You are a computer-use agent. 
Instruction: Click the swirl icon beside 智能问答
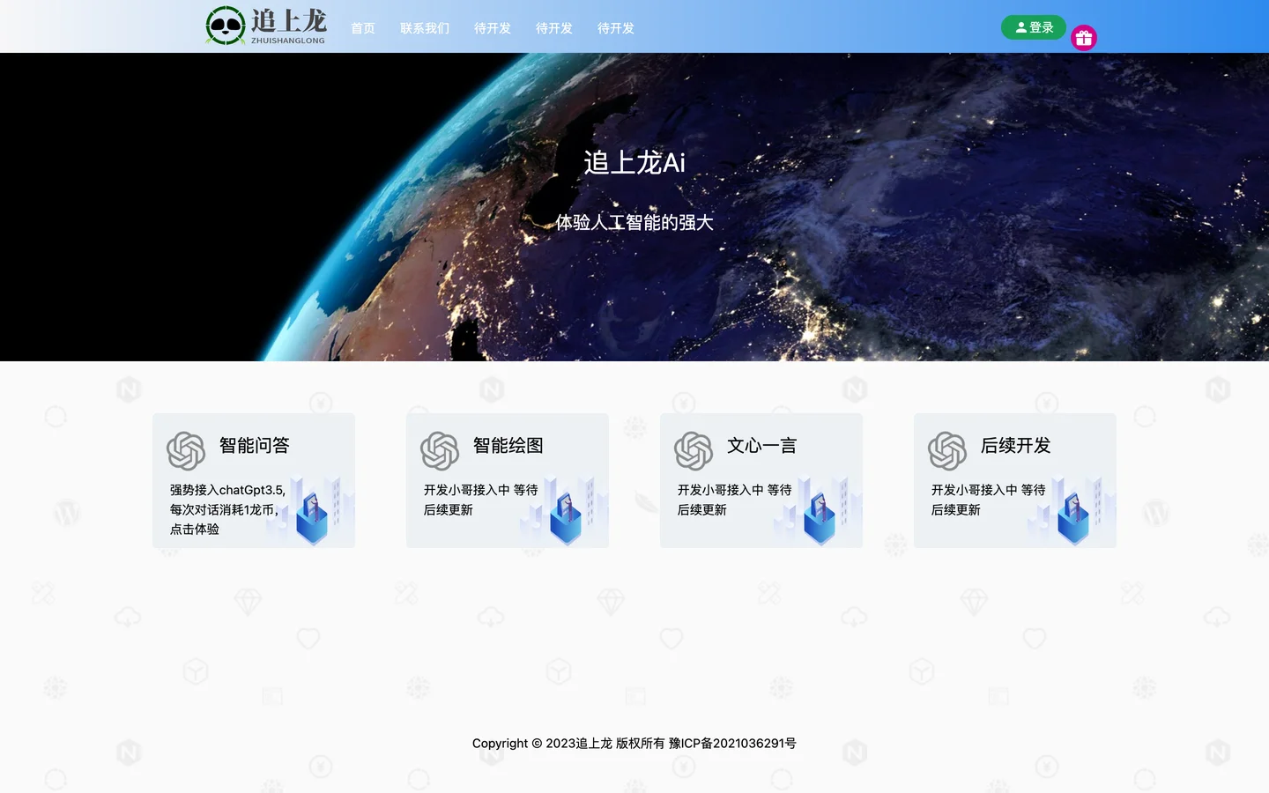click(186, 451)
